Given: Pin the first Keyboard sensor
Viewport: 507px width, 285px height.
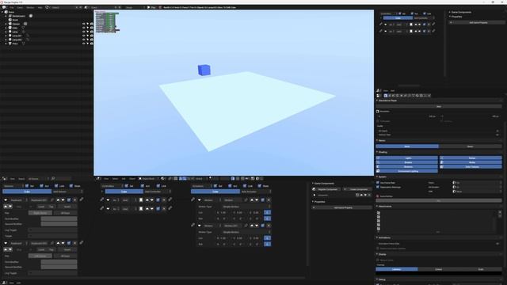Looking at the screenshot, I should pos(52,200).
